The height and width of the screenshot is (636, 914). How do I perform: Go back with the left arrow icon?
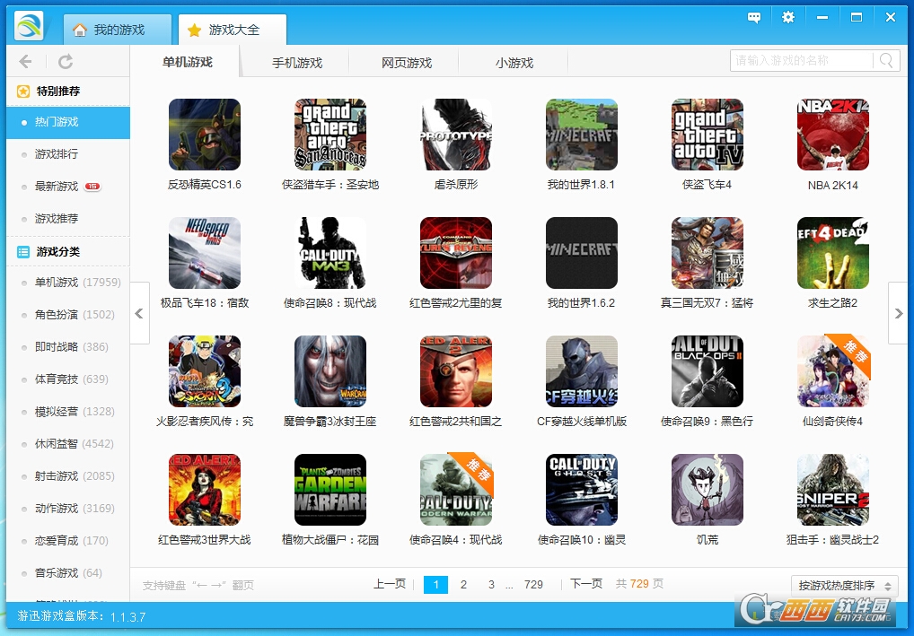click(25, 61)
